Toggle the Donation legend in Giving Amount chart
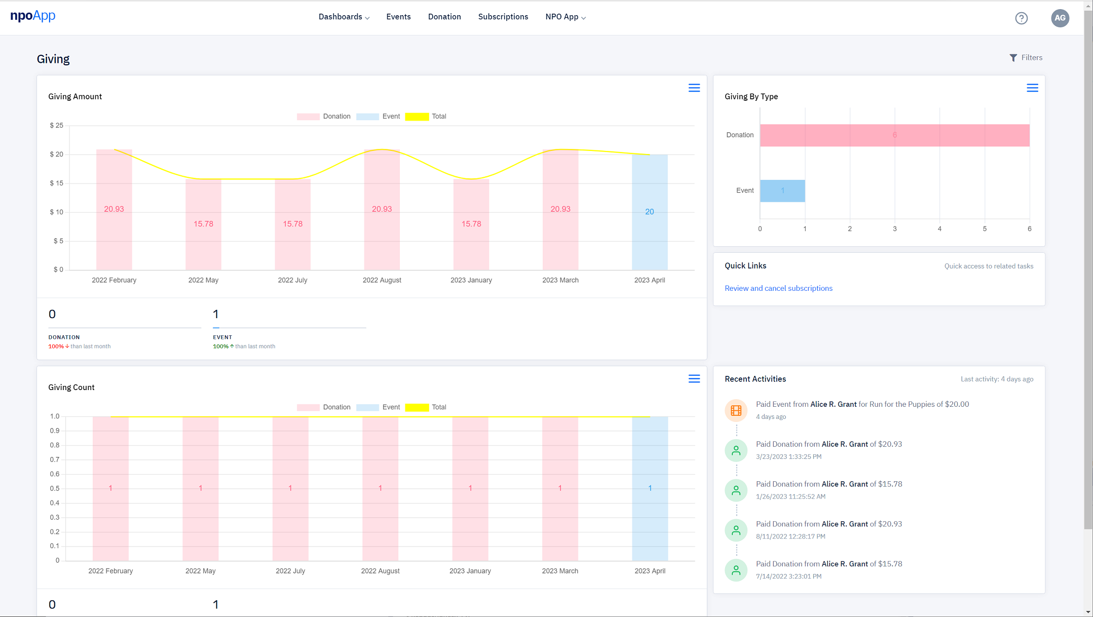Screen dimensions: 1093x617 tap(323, 117)
